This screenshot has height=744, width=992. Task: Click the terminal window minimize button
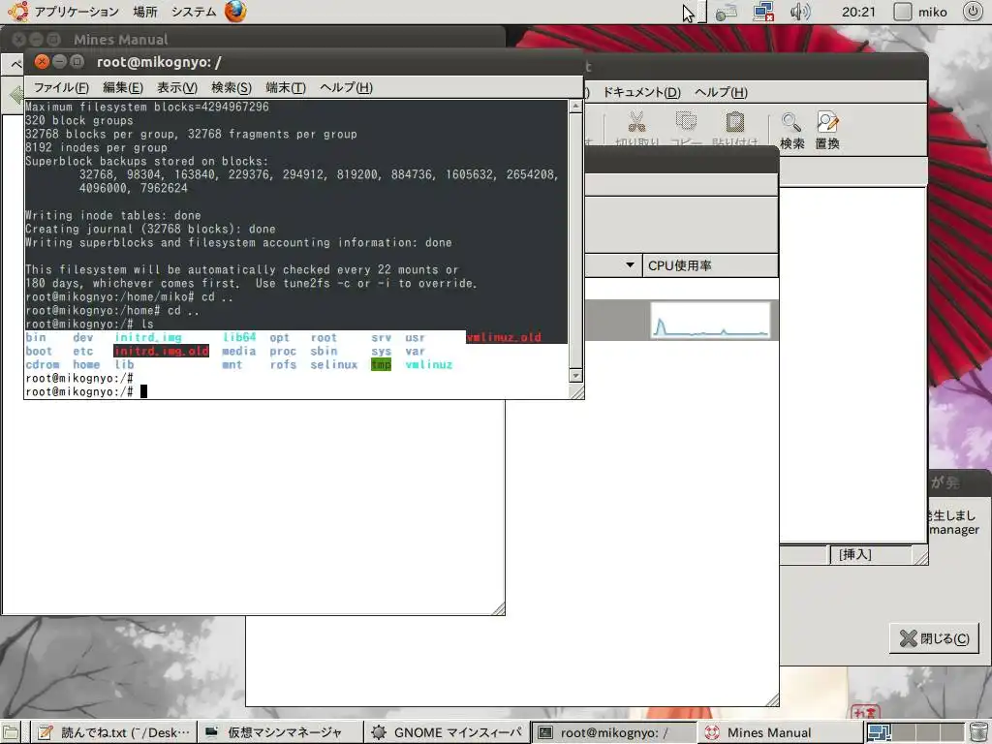(59, 61)
